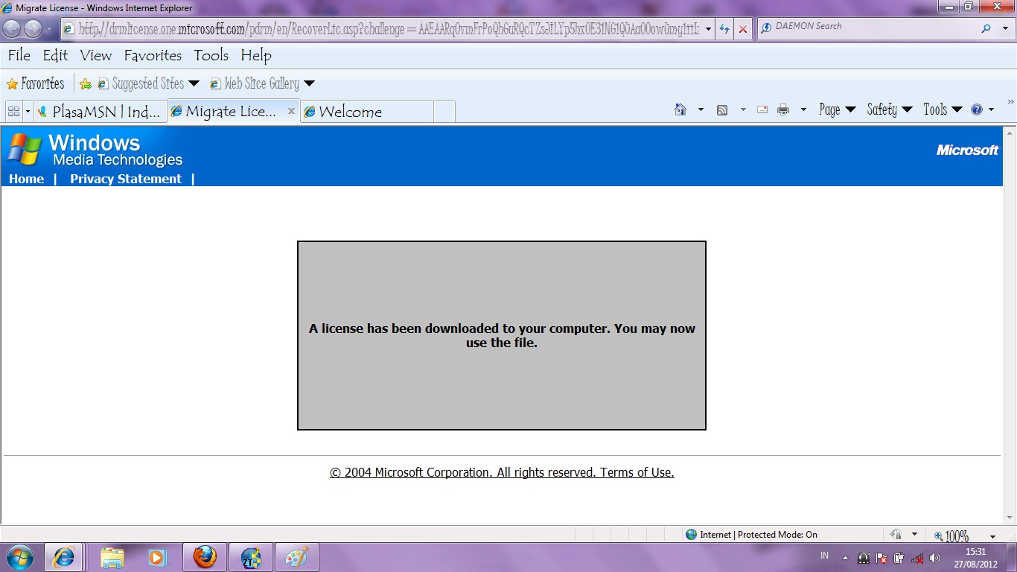
Task: Click the volume speaker tray icon
Action: [935, 557]
